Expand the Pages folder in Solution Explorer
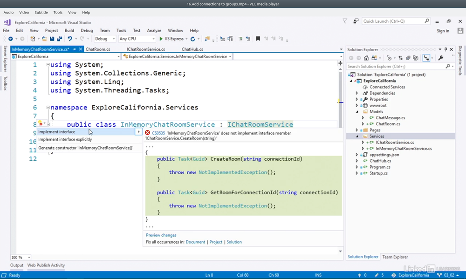 (357, 130)
